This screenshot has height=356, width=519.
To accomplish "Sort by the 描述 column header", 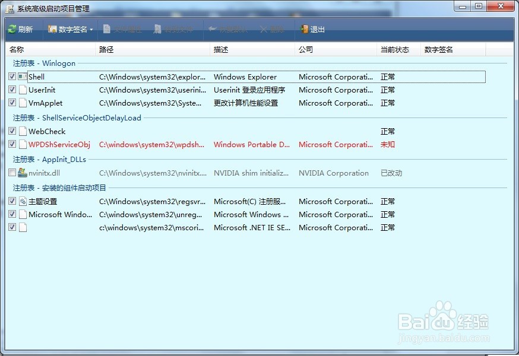I will point(252,50).
